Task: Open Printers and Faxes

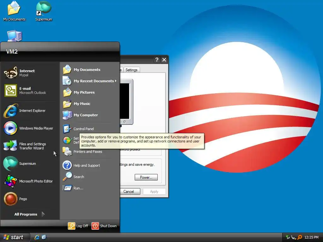Action: (90, 152)
